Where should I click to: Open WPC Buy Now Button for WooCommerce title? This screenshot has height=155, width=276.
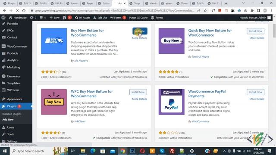[92, 94]
